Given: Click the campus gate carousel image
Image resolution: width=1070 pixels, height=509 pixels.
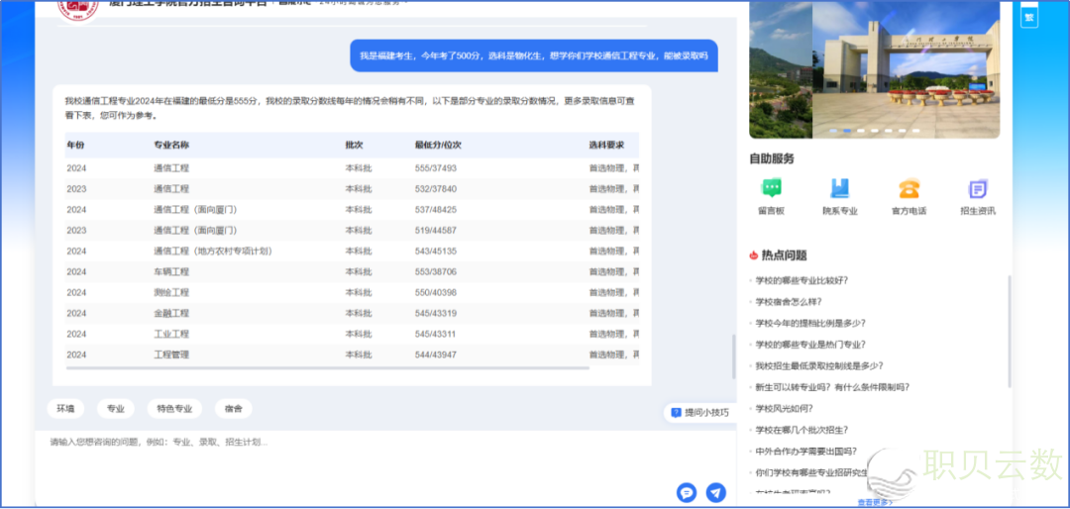Looking at the screenshot, I should (x=907, y=69).
